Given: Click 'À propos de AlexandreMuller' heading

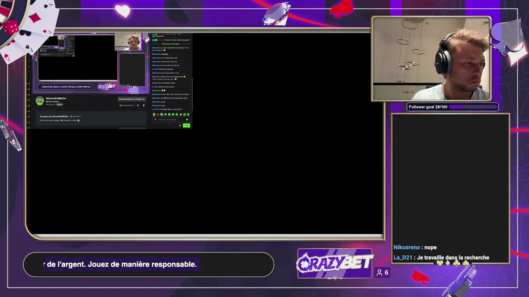Looking at the screenshot, I should coord(54,116).
